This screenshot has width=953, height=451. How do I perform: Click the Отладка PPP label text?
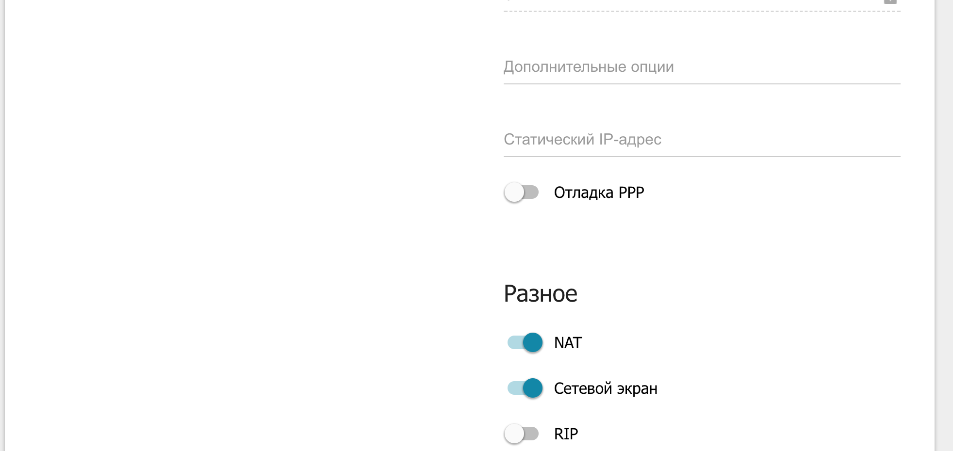point(599,193)
